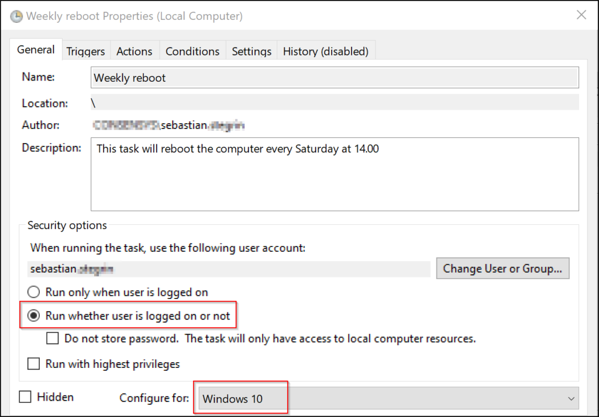
Task: Click the Location field value
Action: pyautogui.click(x=234, y=103)
